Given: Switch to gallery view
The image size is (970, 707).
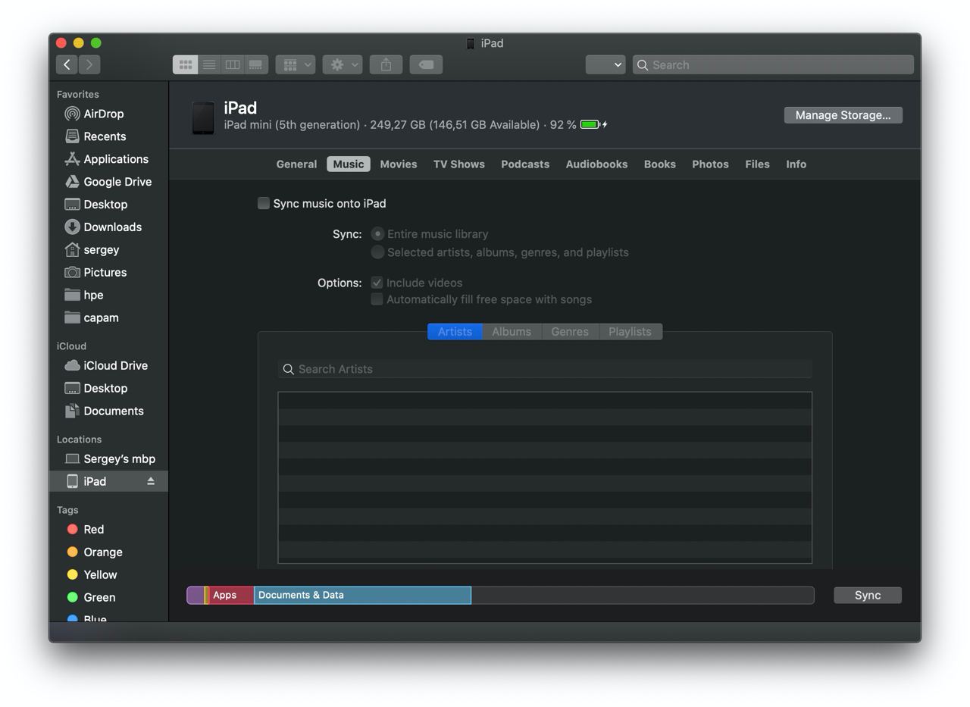Looking at the screenshot, I should pos(256,64).
